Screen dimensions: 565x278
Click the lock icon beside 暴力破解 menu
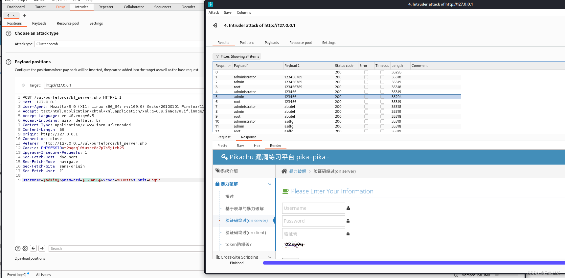pyautogui.click(x=217, y=184)
